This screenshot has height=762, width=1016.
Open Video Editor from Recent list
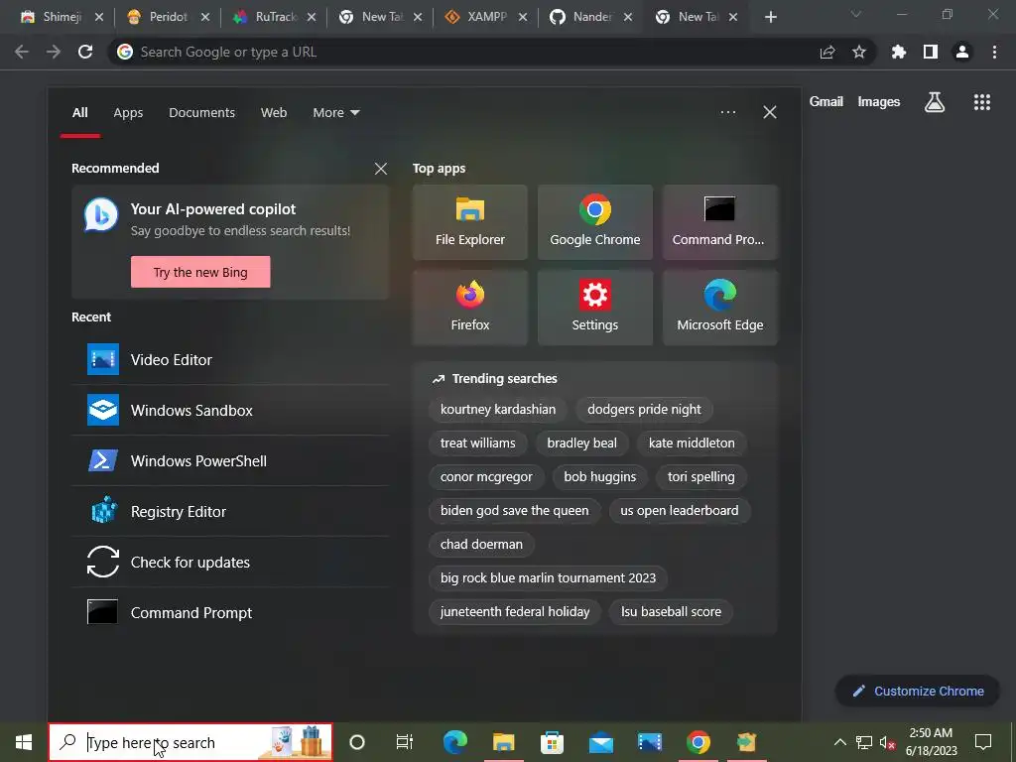(230, 359)
